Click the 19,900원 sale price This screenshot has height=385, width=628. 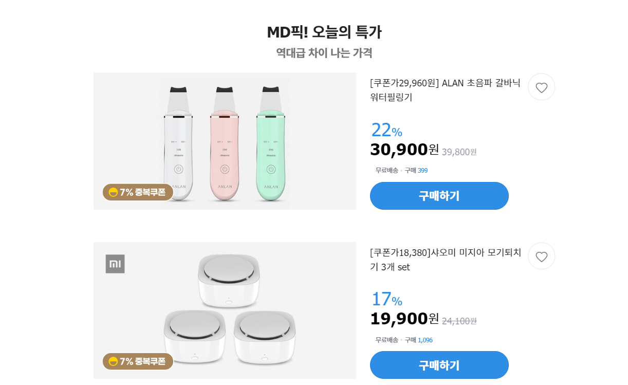(404, 319)
